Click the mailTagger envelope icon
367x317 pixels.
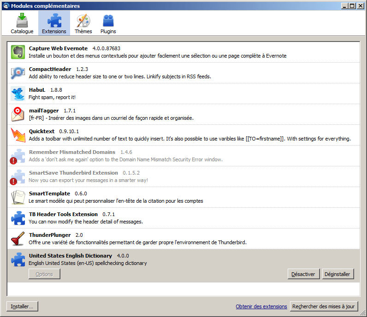click(18, 114)
